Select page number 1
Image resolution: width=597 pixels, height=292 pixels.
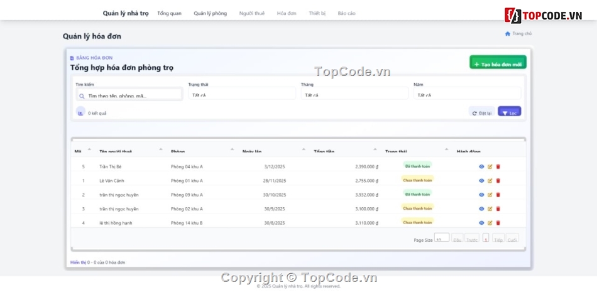[x=486, y=238]
